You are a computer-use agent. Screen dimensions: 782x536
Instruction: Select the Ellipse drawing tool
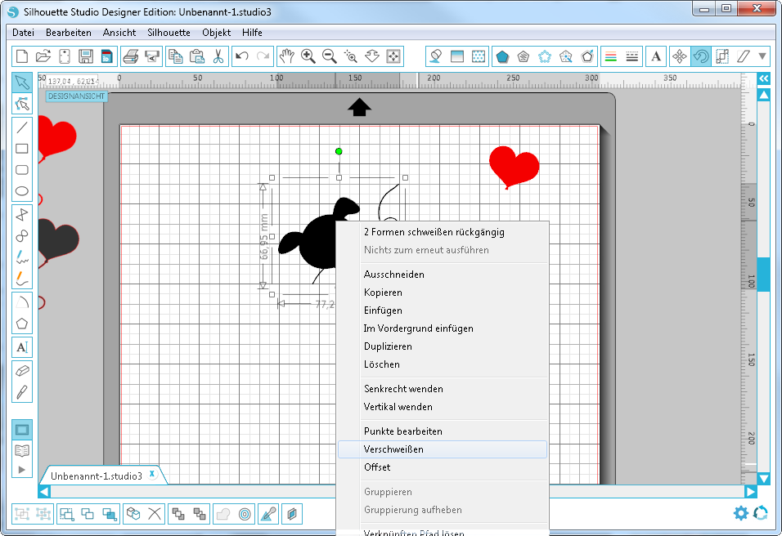click(x=23, y=192)
